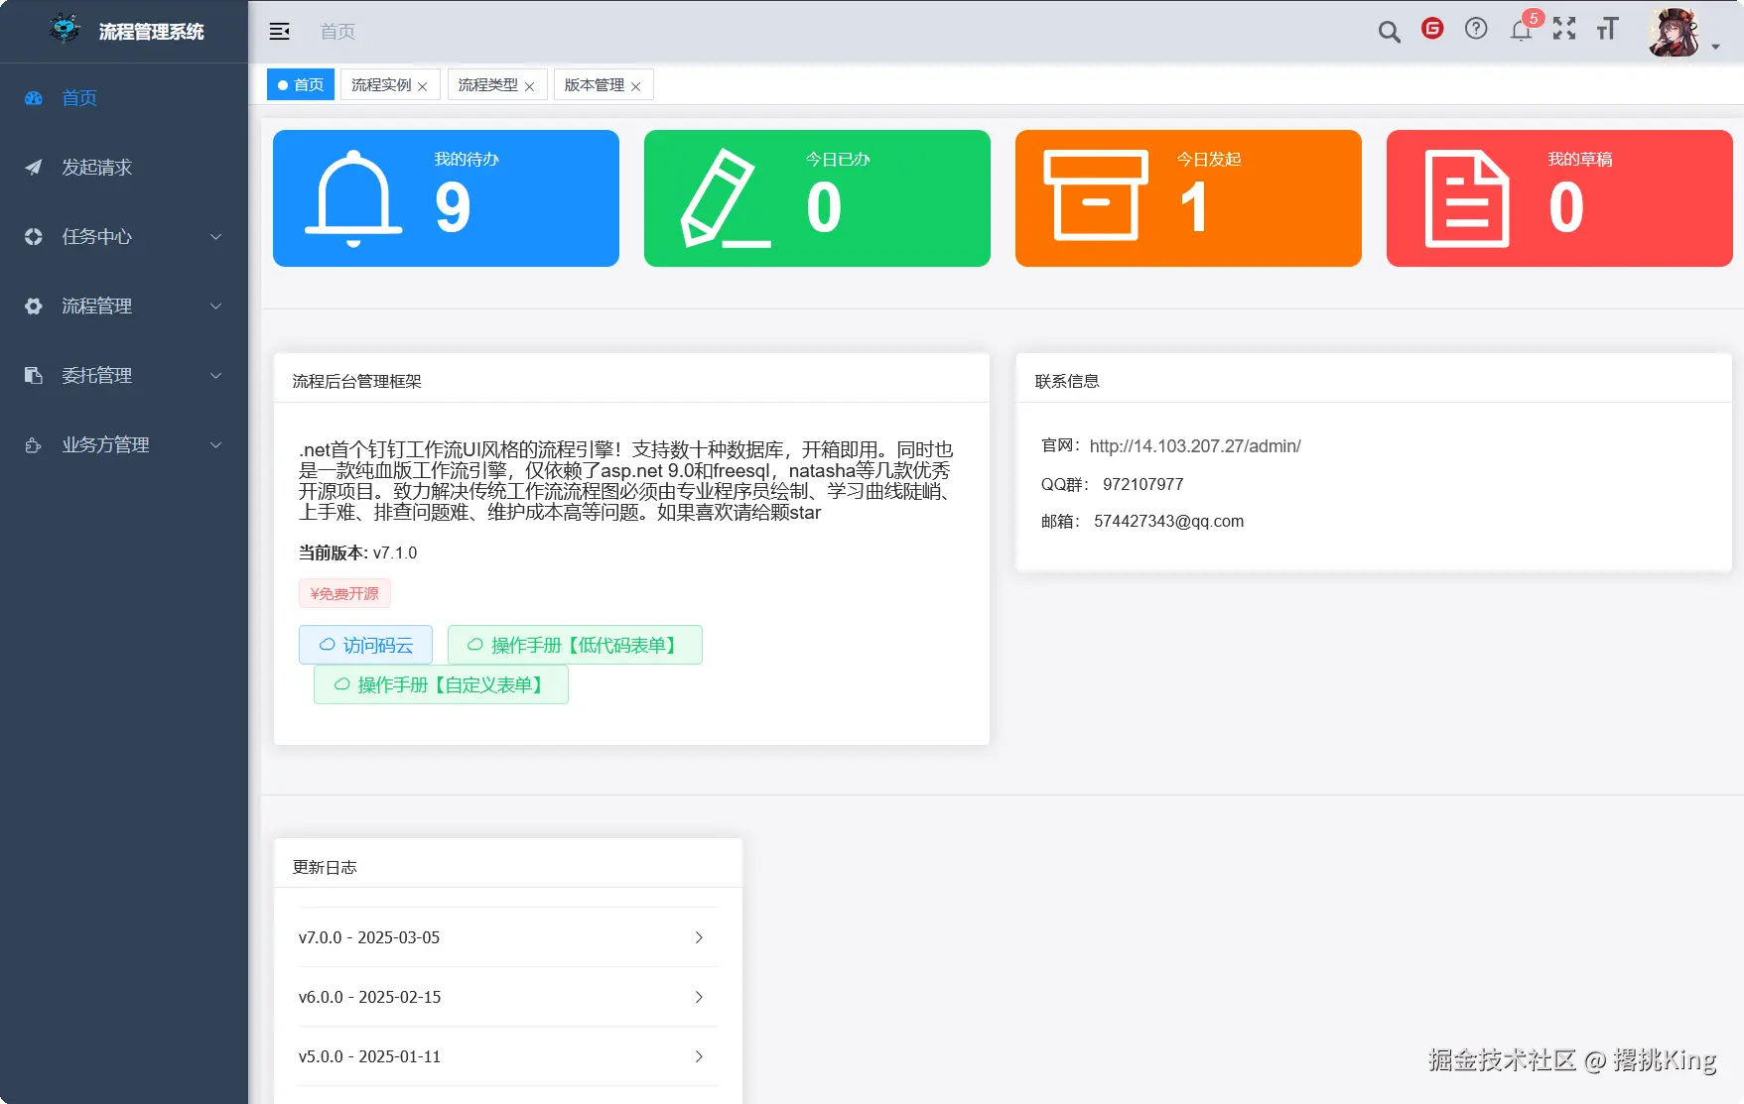Click the v6.0.0 - 2025-02-15 row text
The image size is (1744, 1104).
tap(369, 997)
